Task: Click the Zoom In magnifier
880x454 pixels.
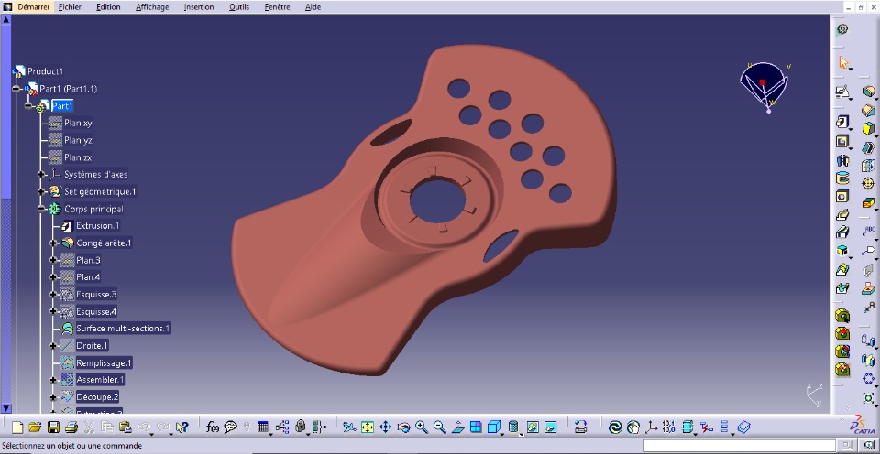Action: click(422, 427)
